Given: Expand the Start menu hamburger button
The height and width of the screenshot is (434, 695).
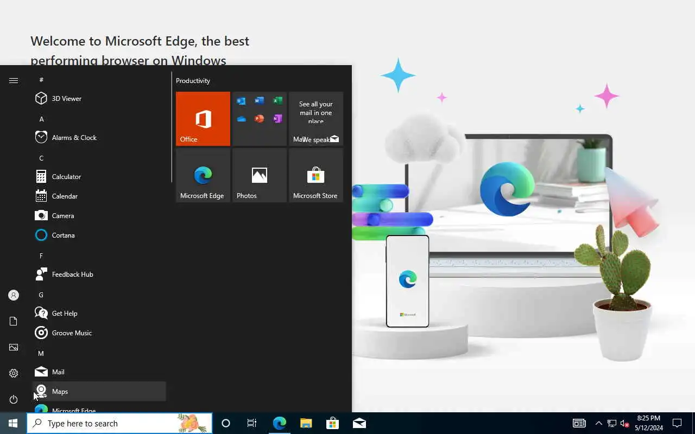Looking at the screenshot, I should tap(14, 80).
